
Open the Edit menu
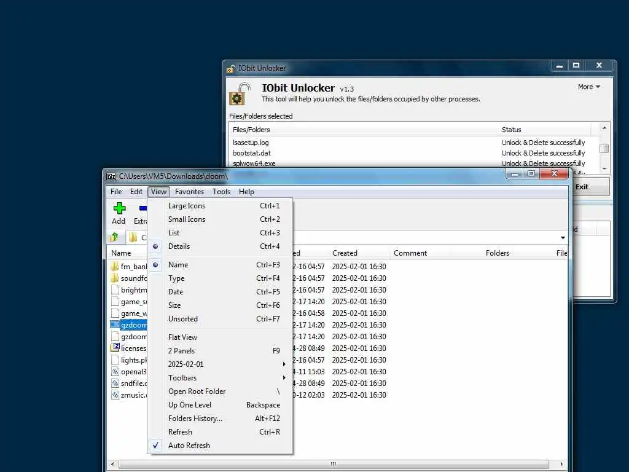point(136,192)
